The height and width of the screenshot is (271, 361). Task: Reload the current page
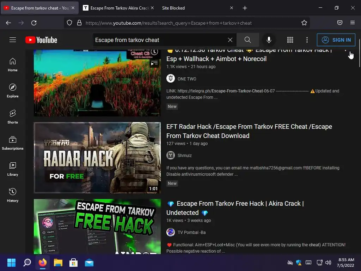tap(34, 23)
